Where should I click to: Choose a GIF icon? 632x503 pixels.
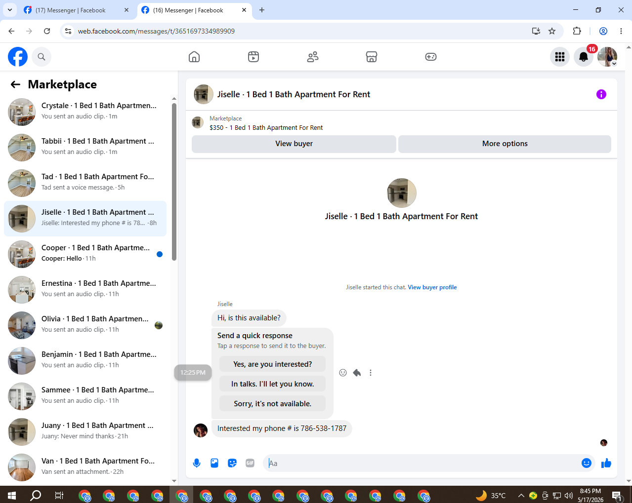(x=250, y=463)
